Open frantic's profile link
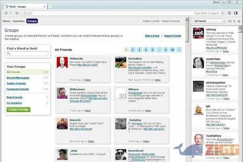243x162 pixels. pos(151,21)
